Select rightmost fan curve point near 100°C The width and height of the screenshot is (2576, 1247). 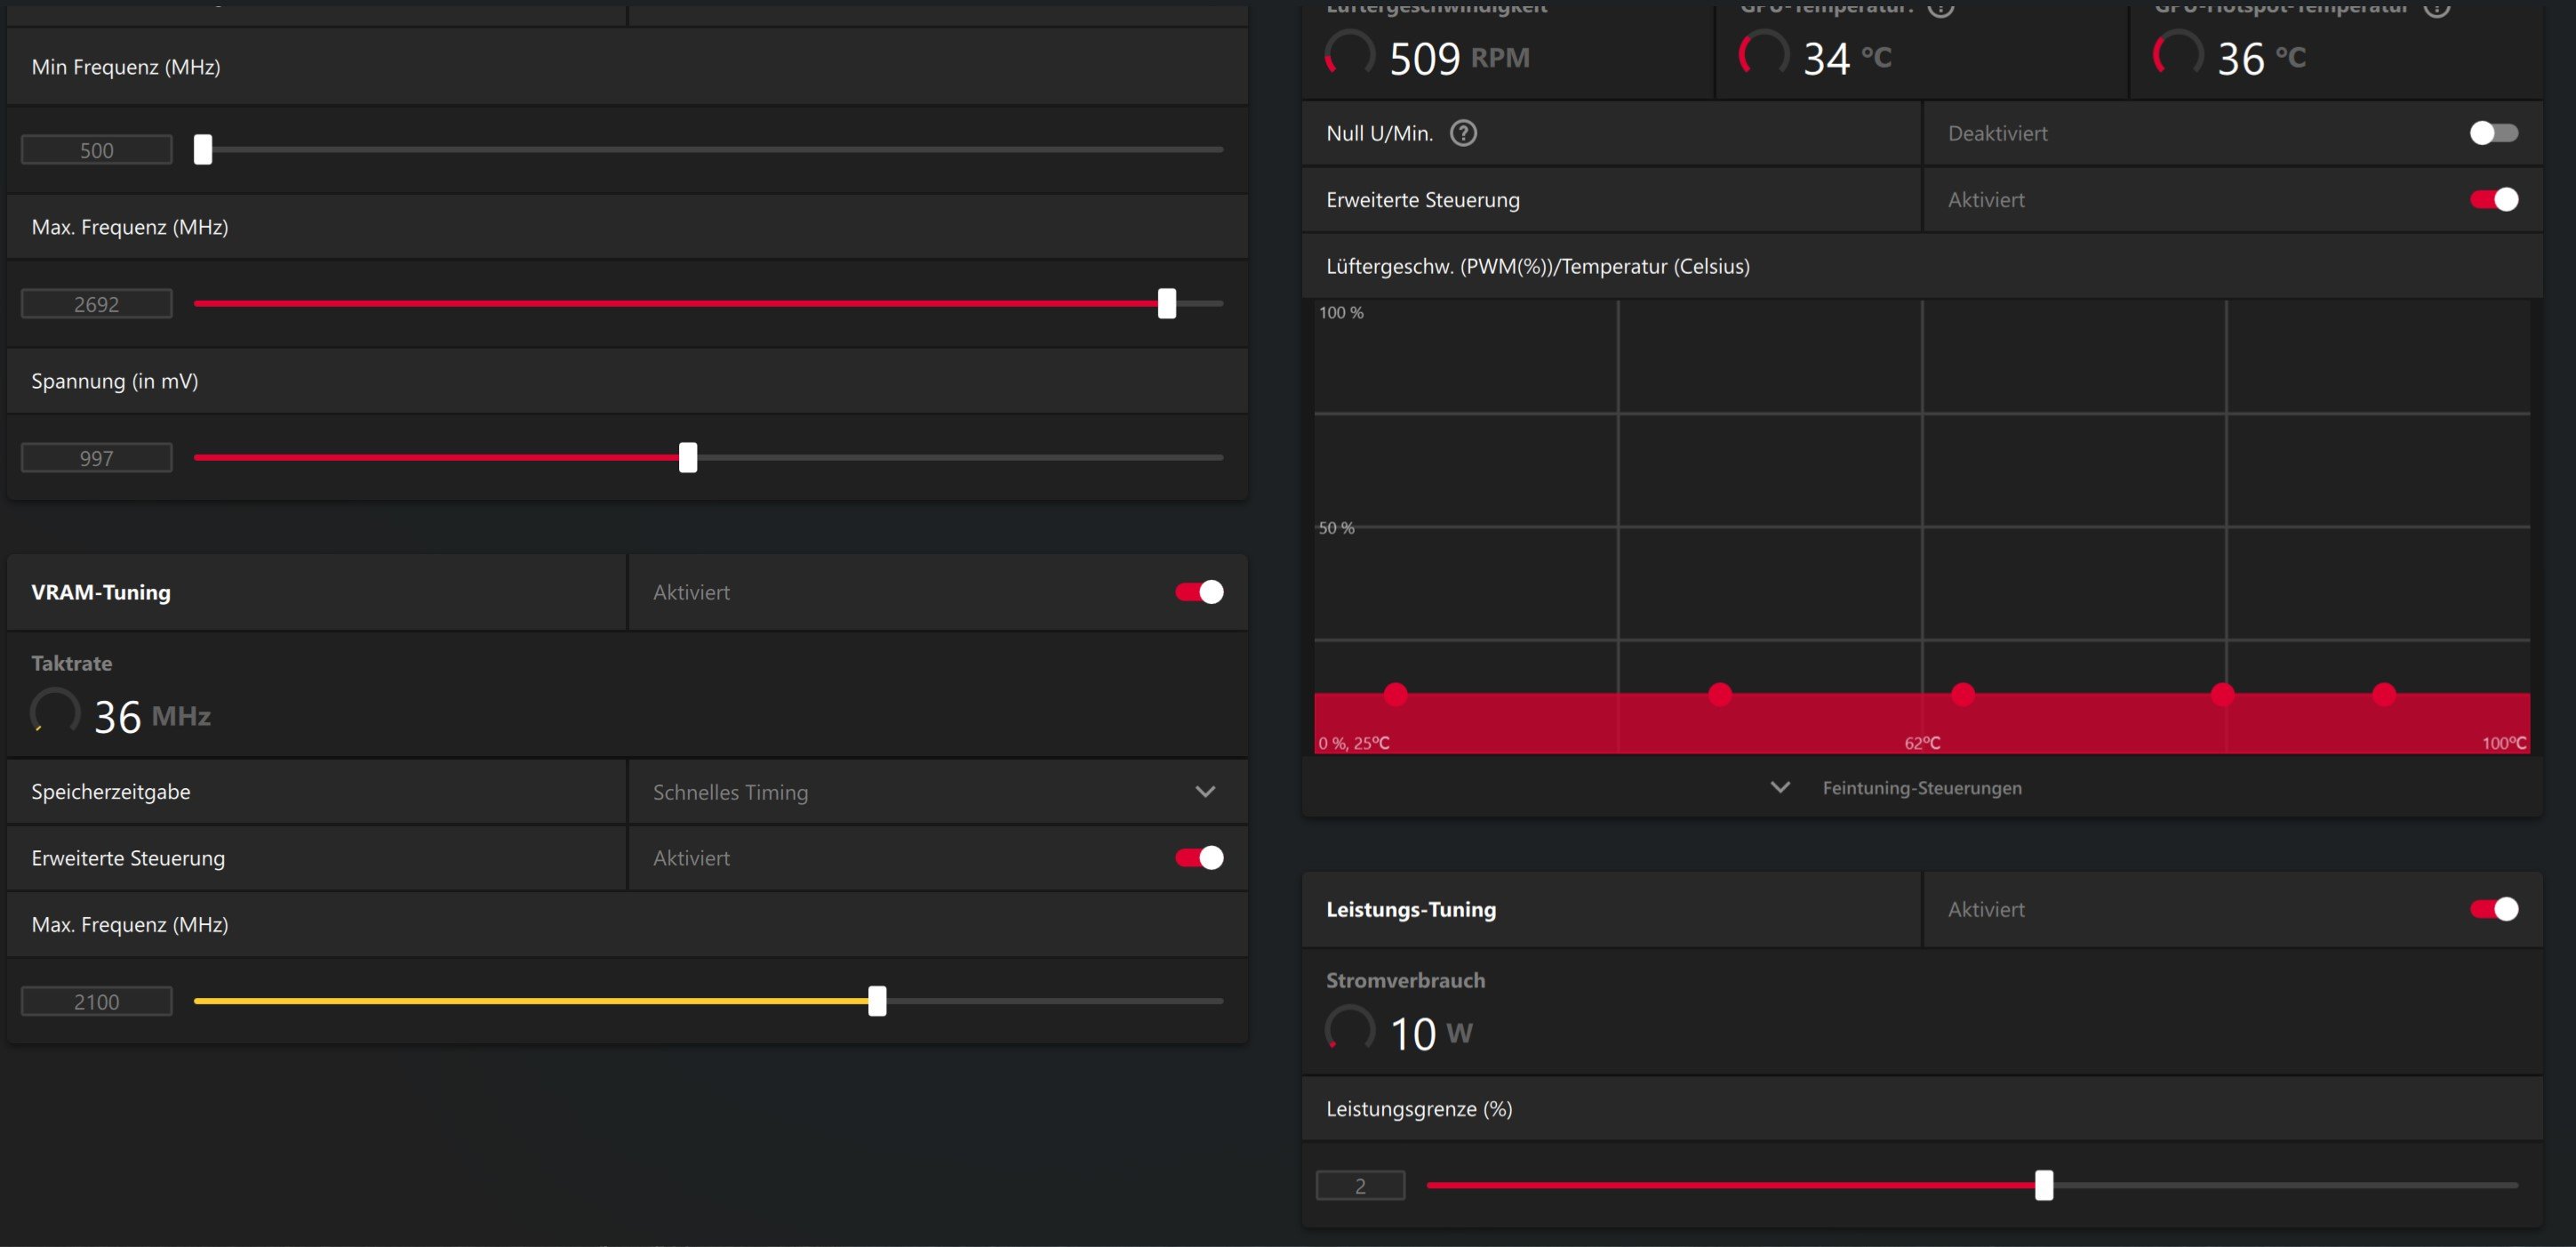click(2384, 694)
